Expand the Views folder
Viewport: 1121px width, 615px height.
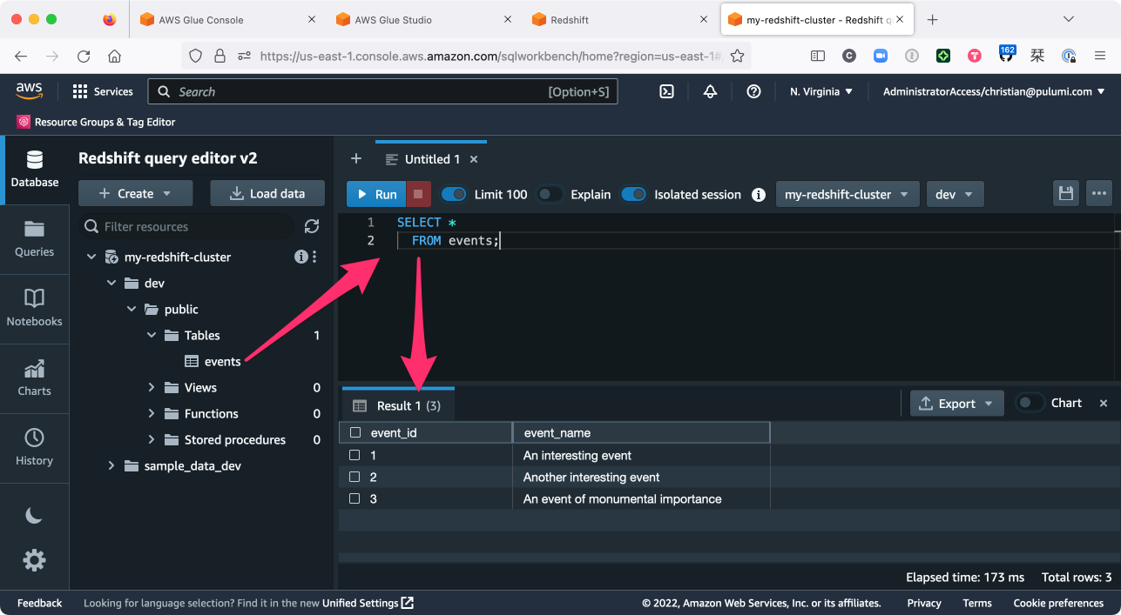pyautogui.click(x=151, y=387)
